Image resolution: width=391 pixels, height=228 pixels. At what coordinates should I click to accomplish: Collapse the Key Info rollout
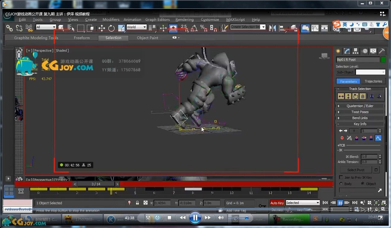(x=360, y=124)
